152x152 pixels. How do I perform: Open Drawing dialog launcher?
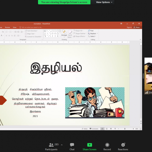(x=86, y=40)
